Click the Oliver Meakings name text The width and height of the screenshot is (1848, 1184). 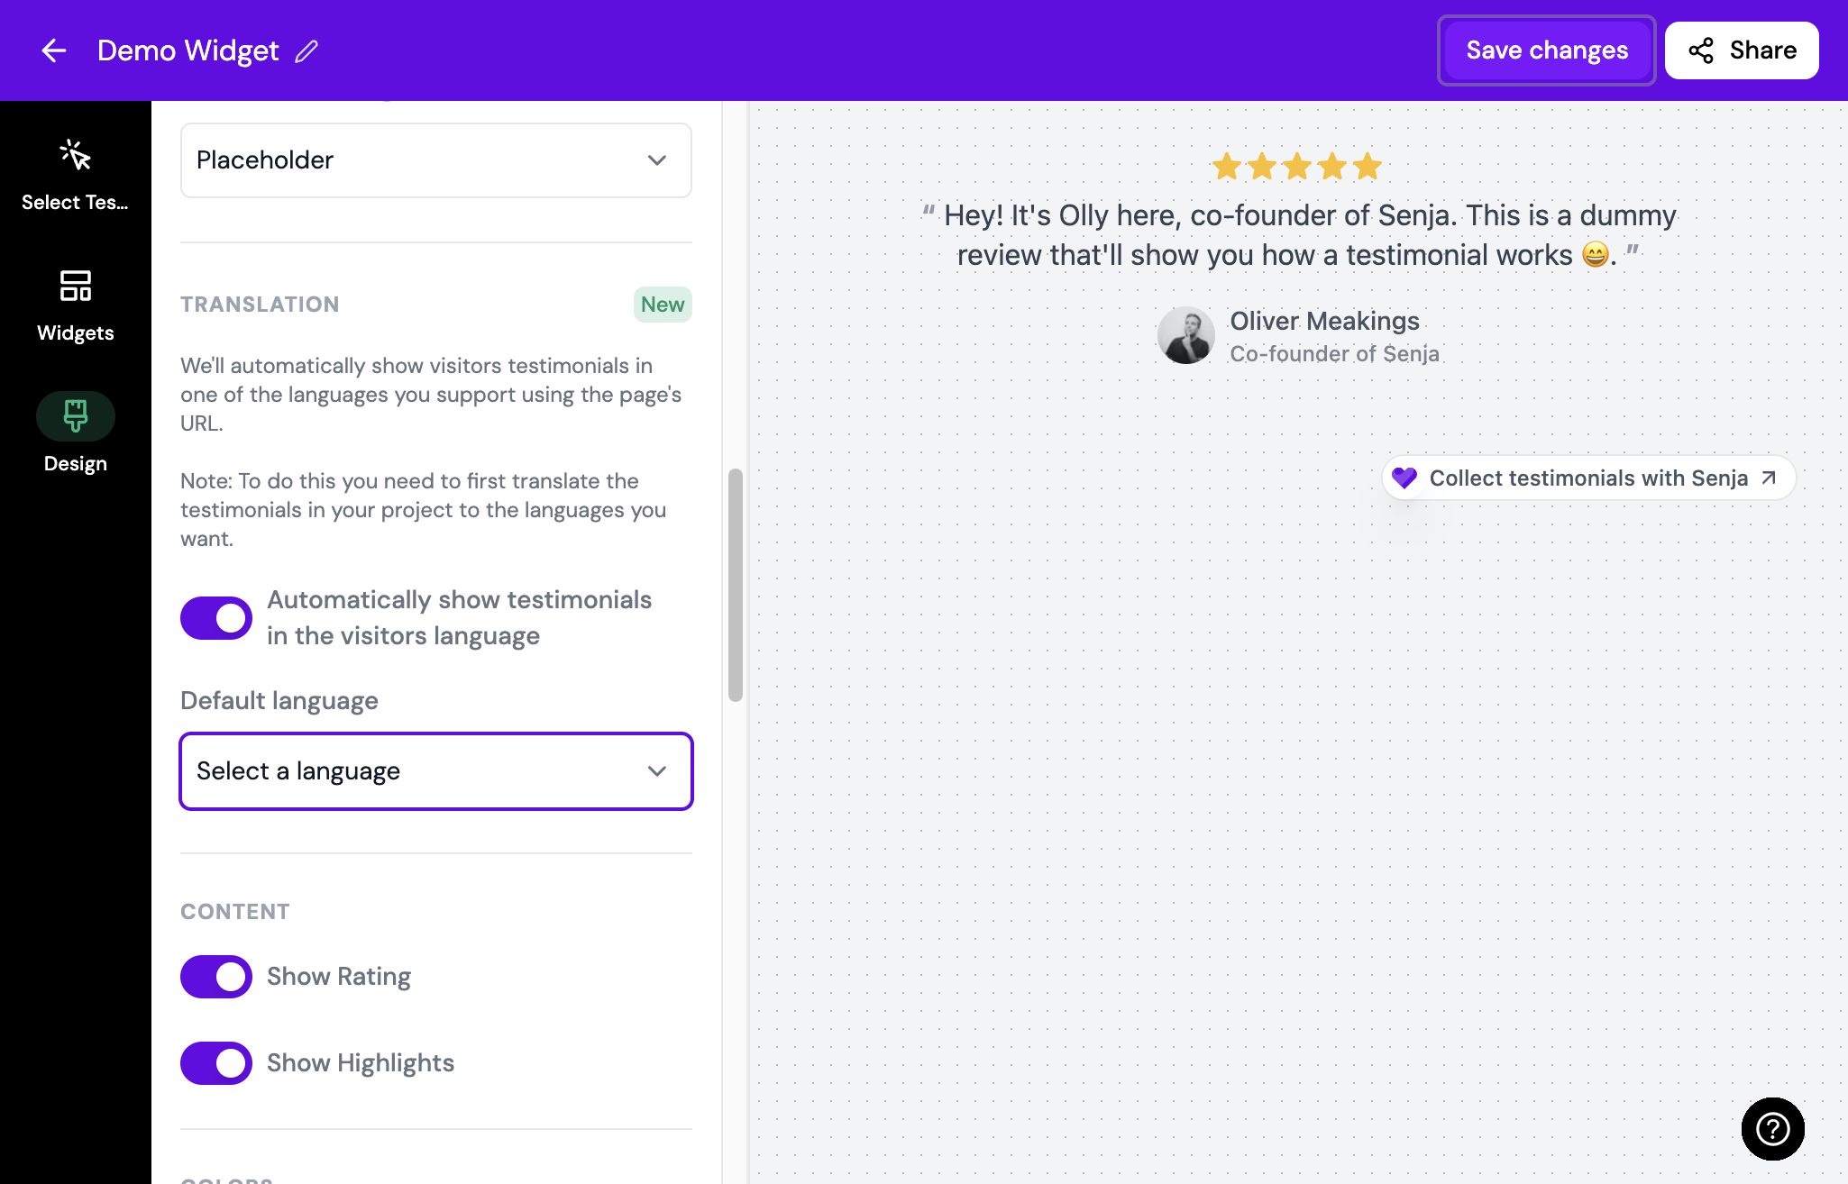(1324, 321)
